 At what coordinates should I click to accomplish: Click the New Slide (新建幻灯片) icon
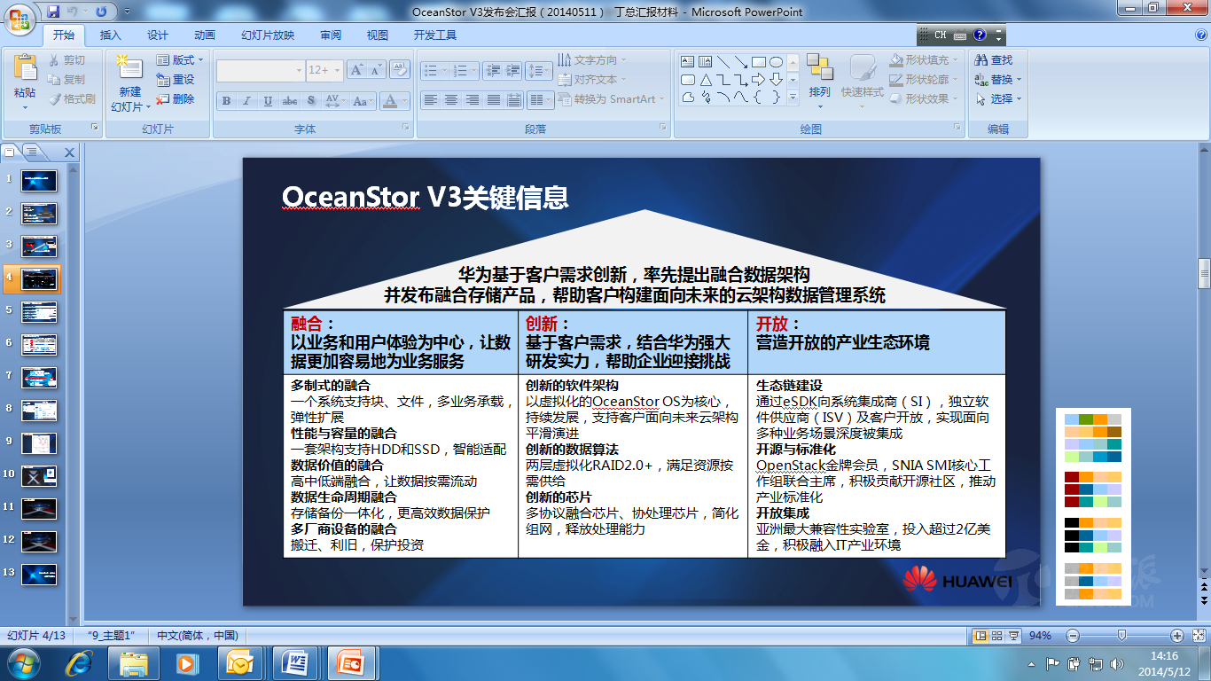coord(129,68)
